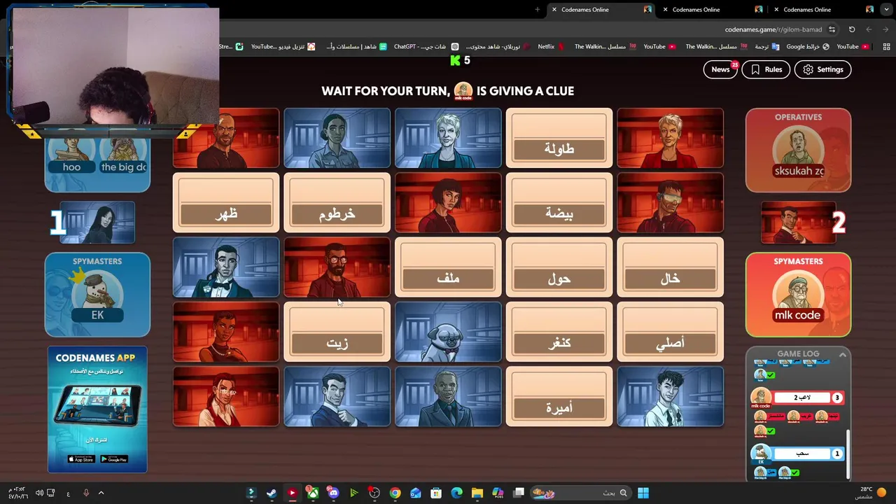Click the players count K 5 indicator

[x=460, y=60]
